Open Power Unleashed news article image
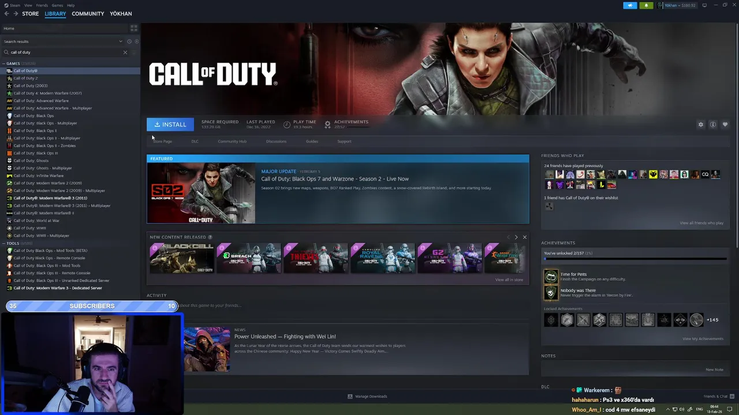Viewport: 739px width, 415px height. [206, 349]
